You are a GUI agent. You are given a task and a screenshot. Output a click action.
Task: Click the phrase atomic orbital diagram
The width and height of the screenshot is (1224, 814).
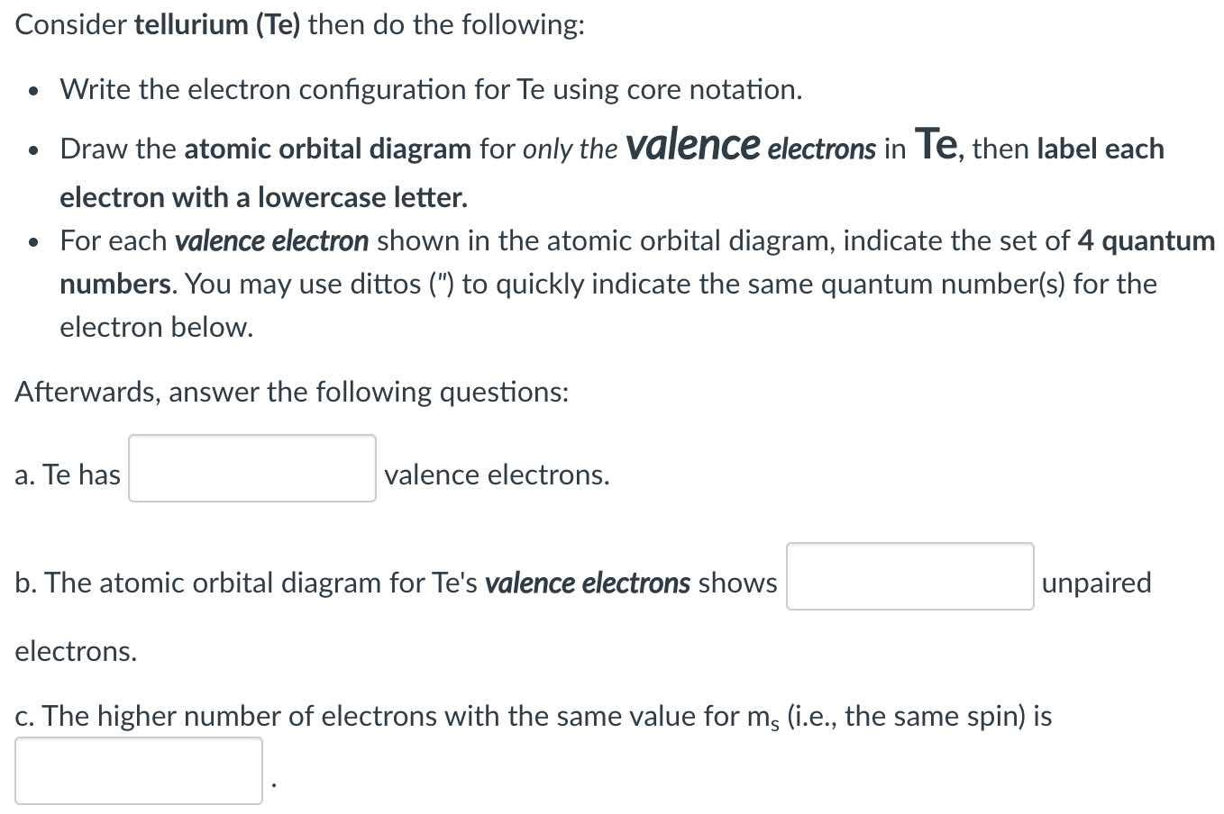(x=327, y=148)
